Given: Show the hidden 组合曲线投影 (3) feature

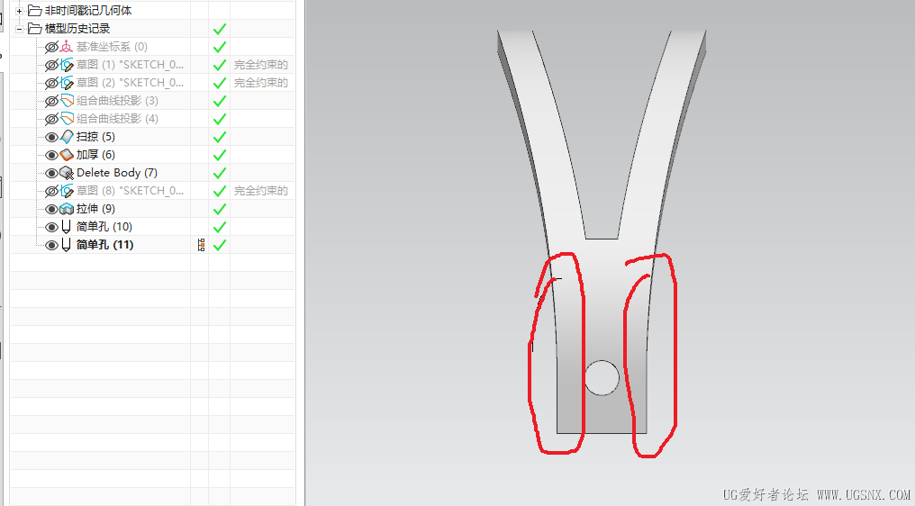Looking at the screenshot, I should [x=51, y=101].
